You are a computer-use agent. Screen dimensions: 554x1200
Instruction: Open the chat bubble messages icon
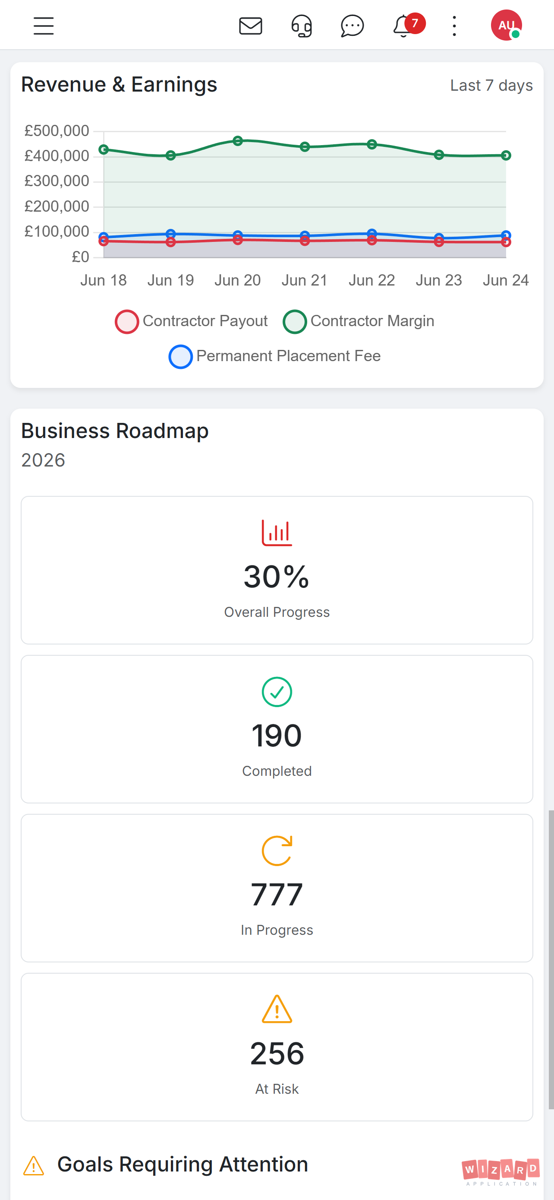(352, 25)
